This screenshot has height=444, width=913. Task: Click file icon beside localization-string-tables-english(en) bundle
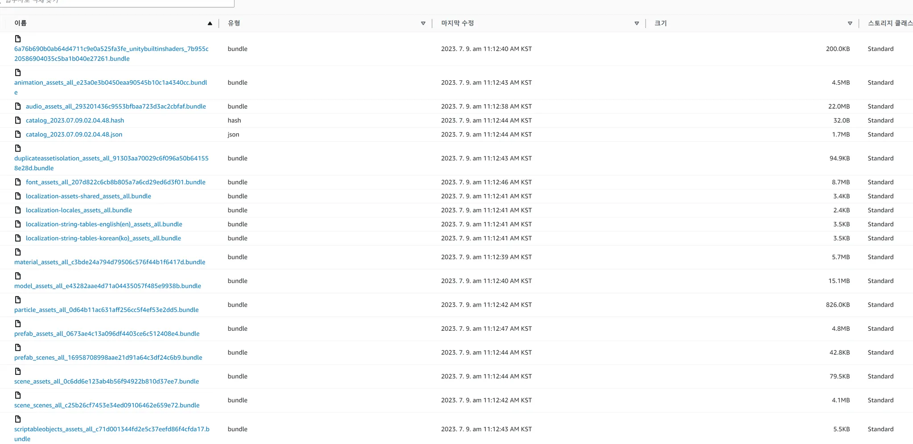18,224
